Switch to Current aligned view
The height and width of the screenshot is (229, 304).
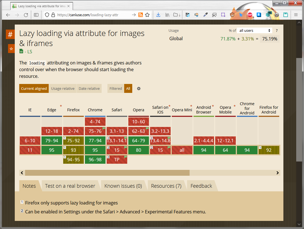tap(34, 89)
